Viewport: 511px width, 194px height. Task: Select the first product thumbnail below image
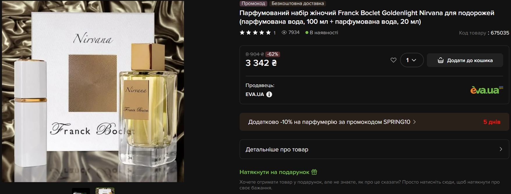pyautogui.click(x=81, y=191)
